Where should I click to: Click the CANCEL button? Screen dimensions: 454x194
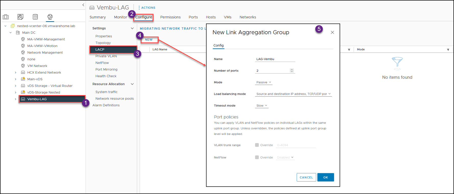click(306, 177)
